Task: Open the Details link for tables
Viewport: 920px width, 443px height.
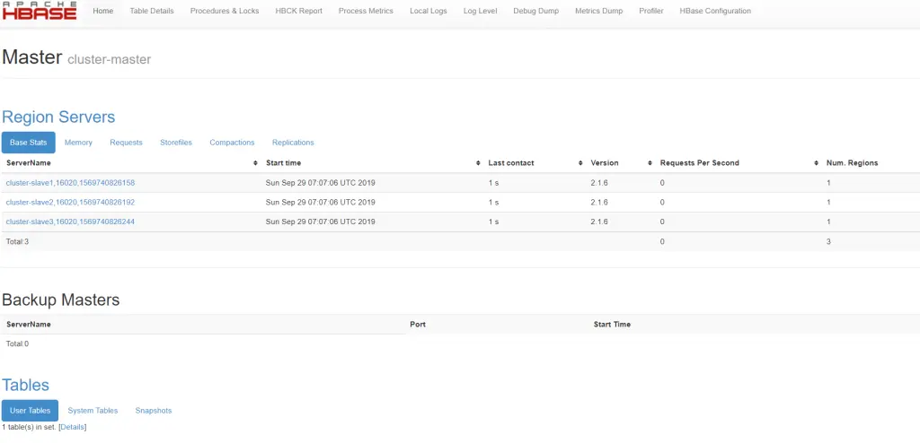Action: 73,427
